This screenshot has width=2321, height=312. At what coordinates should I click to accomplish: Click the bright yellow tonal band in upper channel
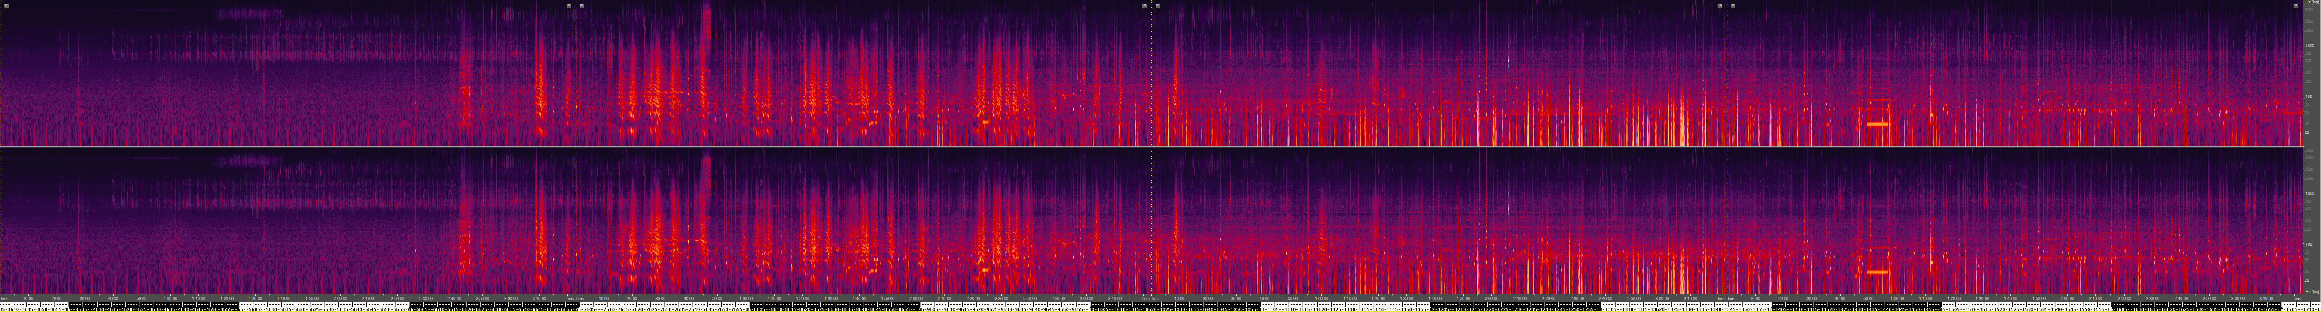[1877, 124]
